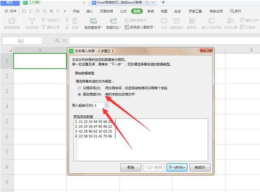
Task: Click the save icon in quick access toolbar
Action: 24,11
